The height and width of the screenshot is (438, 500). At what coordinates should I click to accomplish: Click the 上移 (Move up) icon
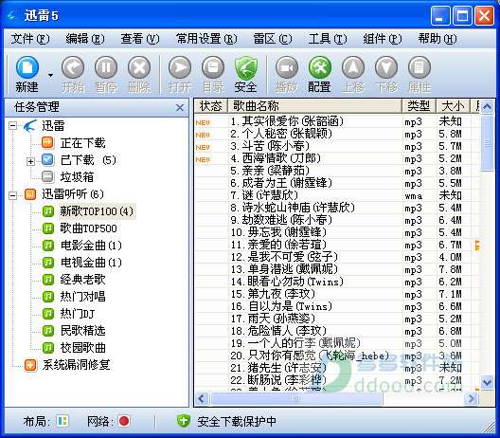click(x=353, y=67)
